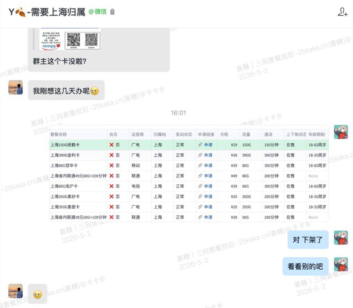This screenshot has height=308, width=353.
Task: Tap the crying emoji message bubble
Action: pyautogui.click(x=38, y=294)
